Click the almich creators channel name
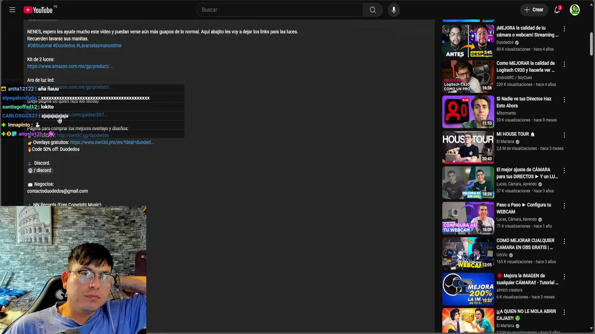 click(x=509, y=290)
